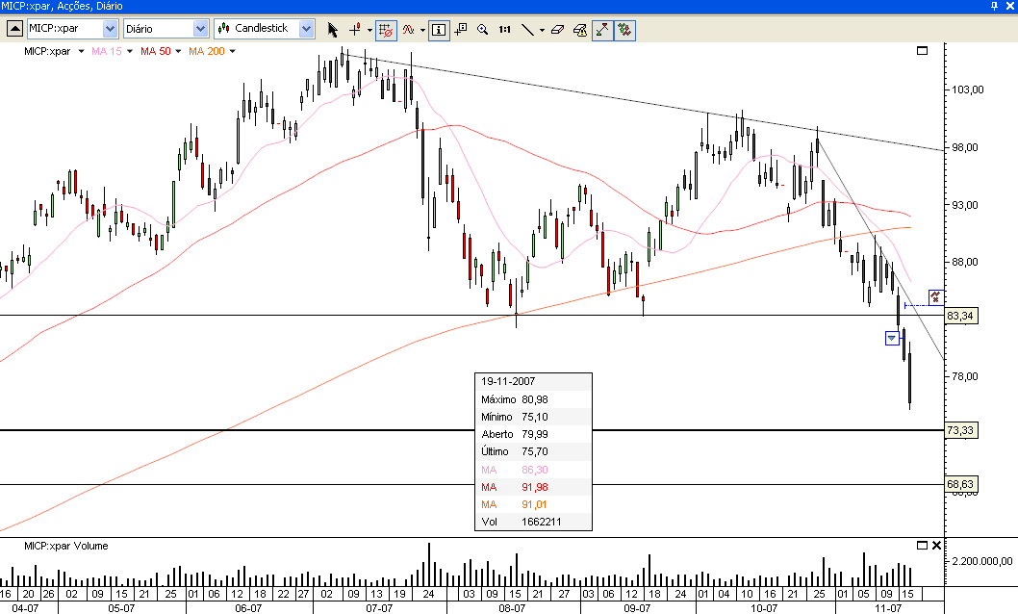The image size is (1018, 614).
Task: Click the 07-07 month label on time axis
Action: point(379,608)
